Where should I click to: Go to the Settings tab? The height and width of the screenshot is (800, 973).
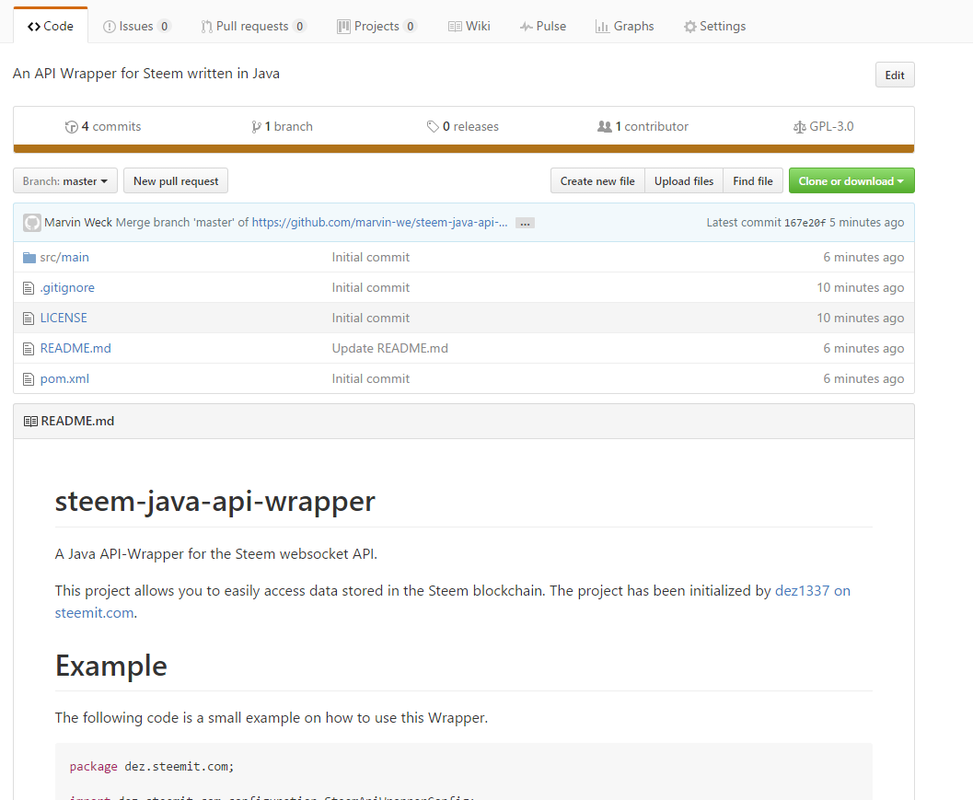point(714,26)
